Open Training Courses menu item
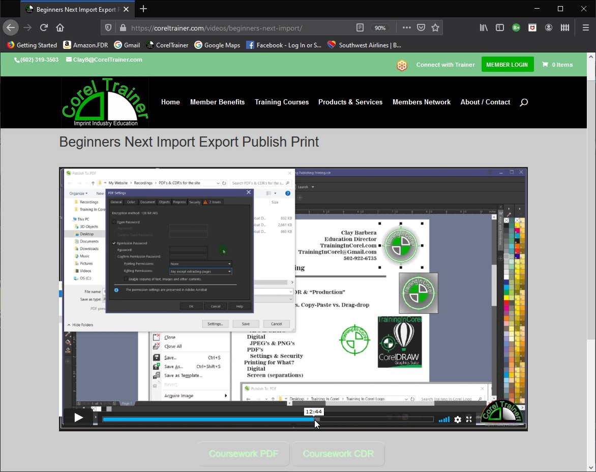 (x=282, y=102)
